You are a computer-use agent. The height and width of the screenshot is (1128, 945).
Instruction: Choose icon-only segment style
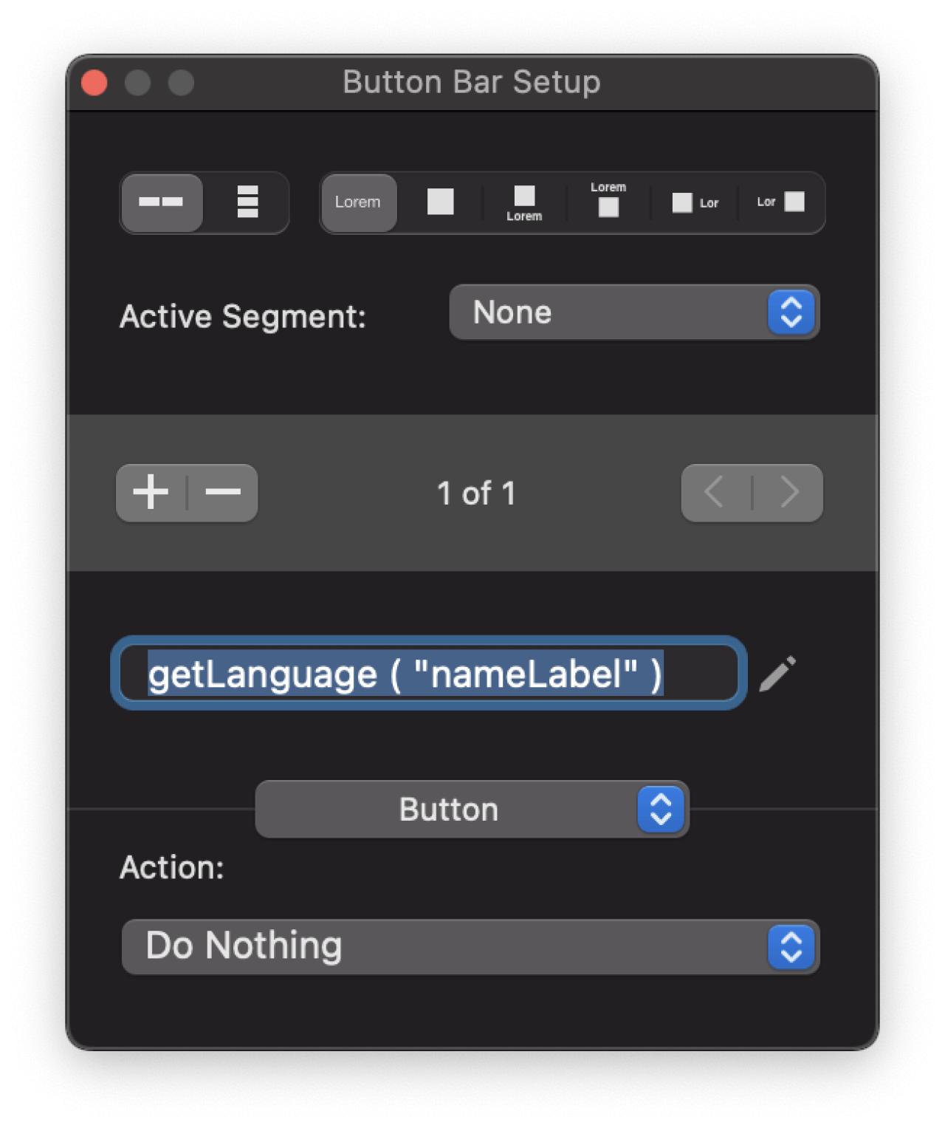coord(440,202)
